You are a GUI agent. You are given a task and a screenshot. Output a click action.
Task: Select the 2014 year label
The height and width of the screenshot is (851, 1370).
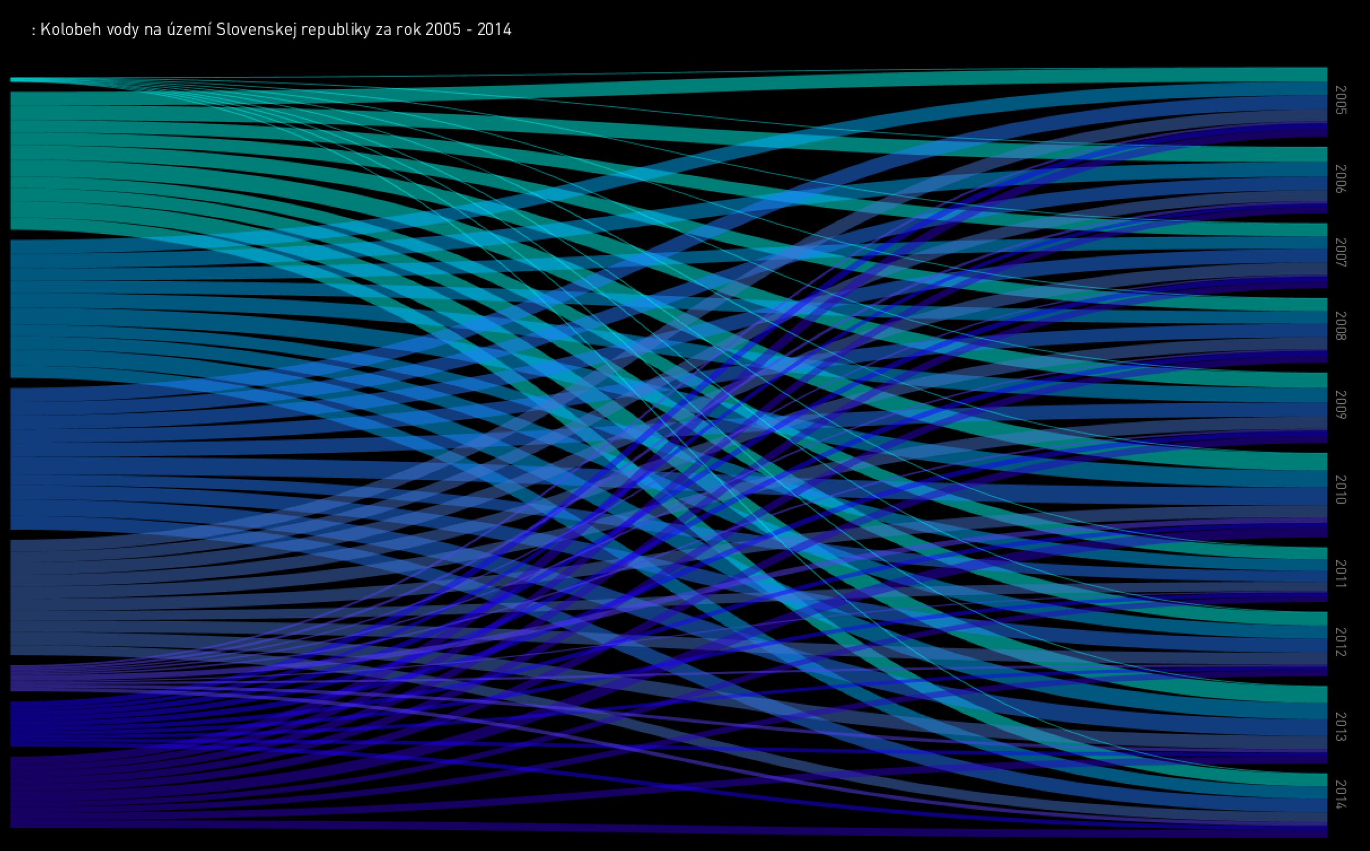click(1341, 795)
